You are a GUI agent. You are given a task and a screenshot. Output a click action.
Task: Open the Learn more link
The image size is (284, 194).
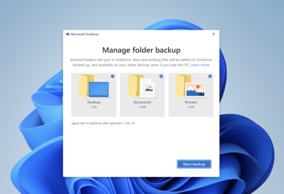tap(200, 65)
